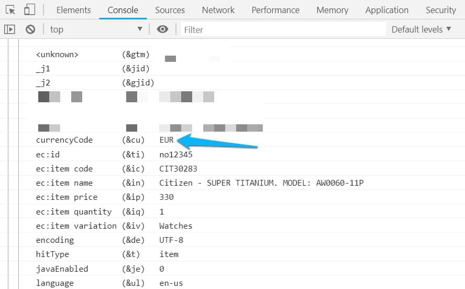Click the (&ul) parameter text
The width and height of the screenshot is (465, 289).
[133, 283]
